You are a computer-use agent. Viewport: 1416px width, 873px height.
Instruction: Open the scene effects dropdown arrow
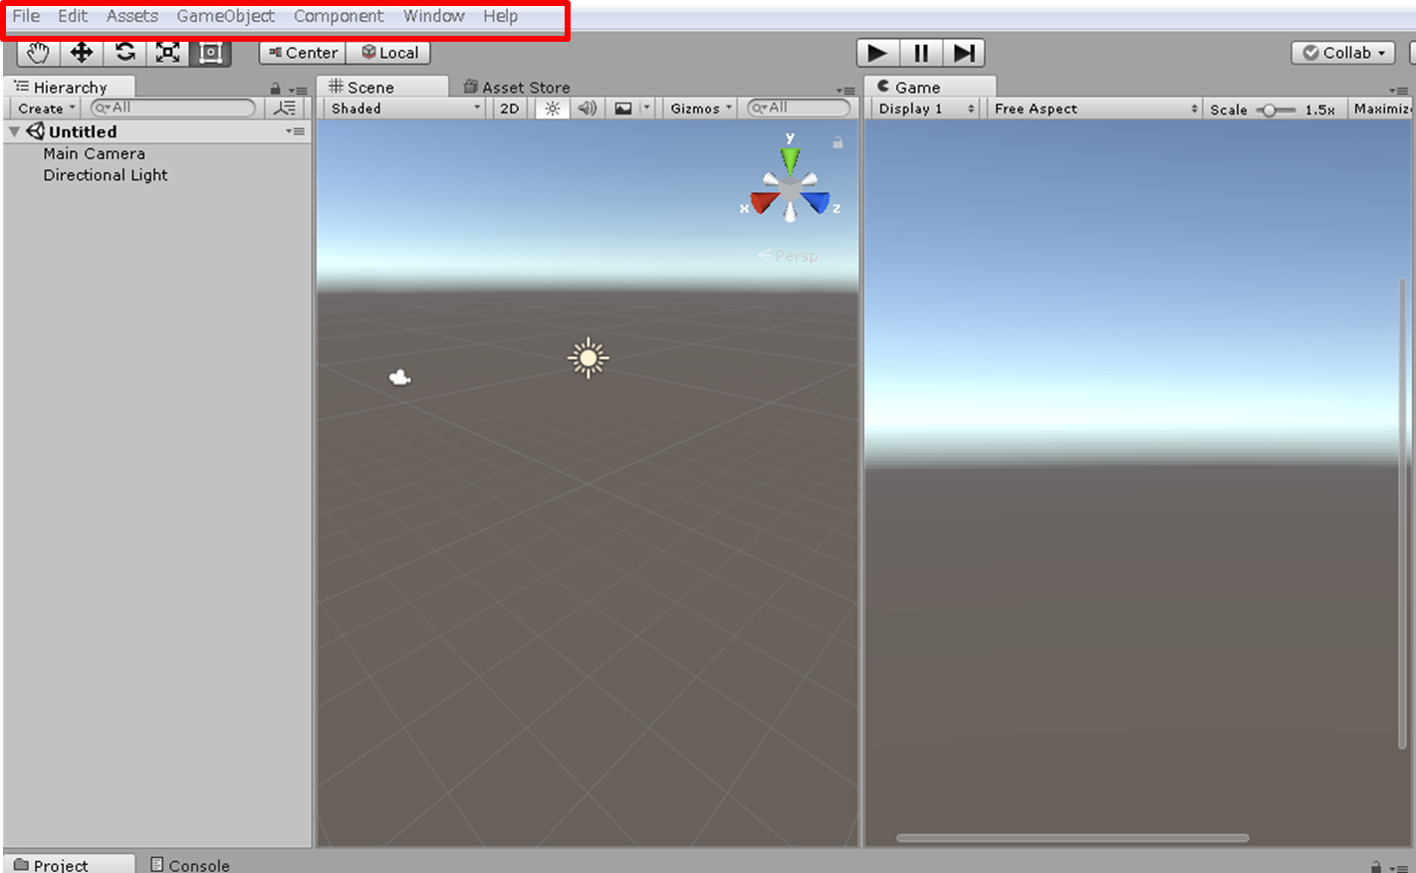(646, 109)
